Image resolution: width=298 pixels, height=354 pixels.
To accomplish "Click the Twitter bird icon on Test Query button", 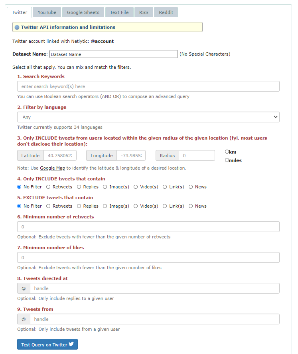I will pos(71,344).
